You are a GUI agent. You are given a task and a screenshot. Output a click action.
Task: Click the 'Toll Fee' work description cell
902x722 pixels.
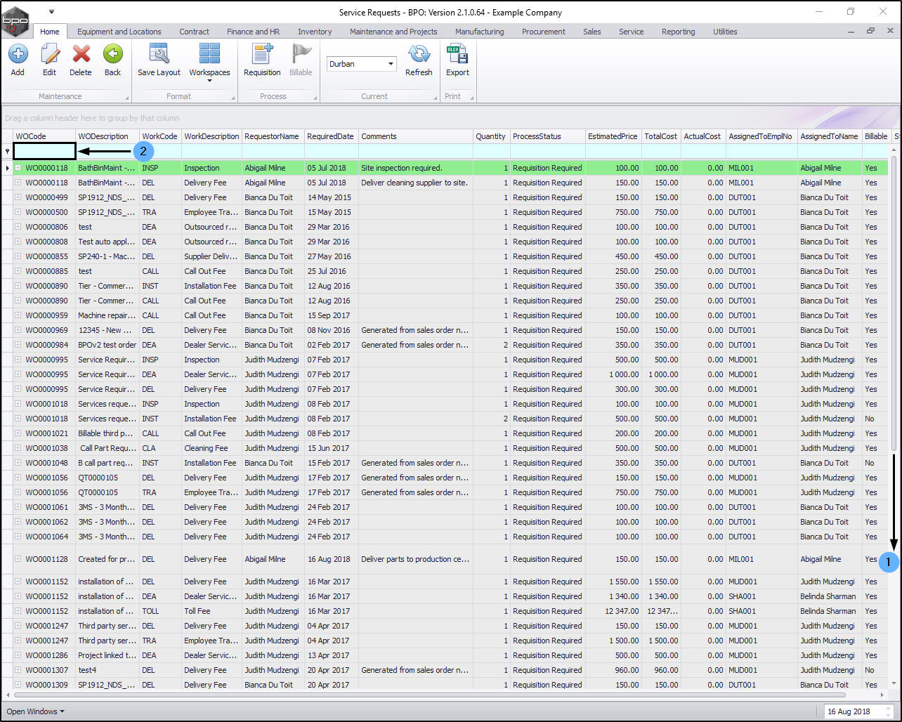[x=212, y=611]
